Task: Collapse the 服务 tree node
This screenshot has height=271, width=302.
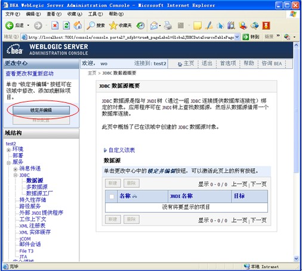Action: pyautogui.click(x=8, y=163)
